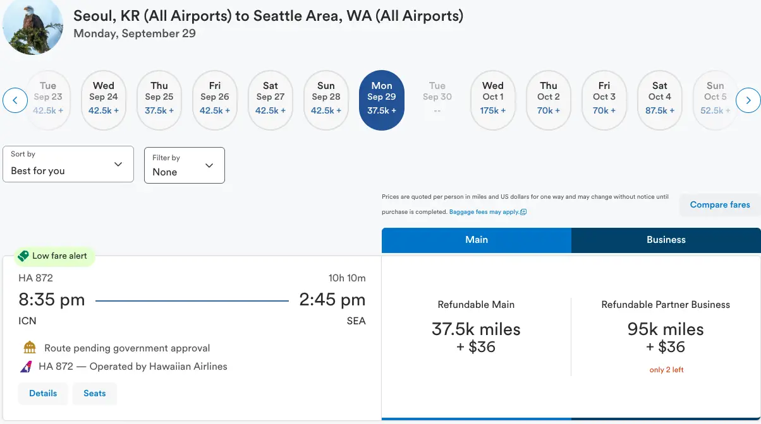Open flight Details for HA 872
The image size is (761, 424).
click(43, 393)
